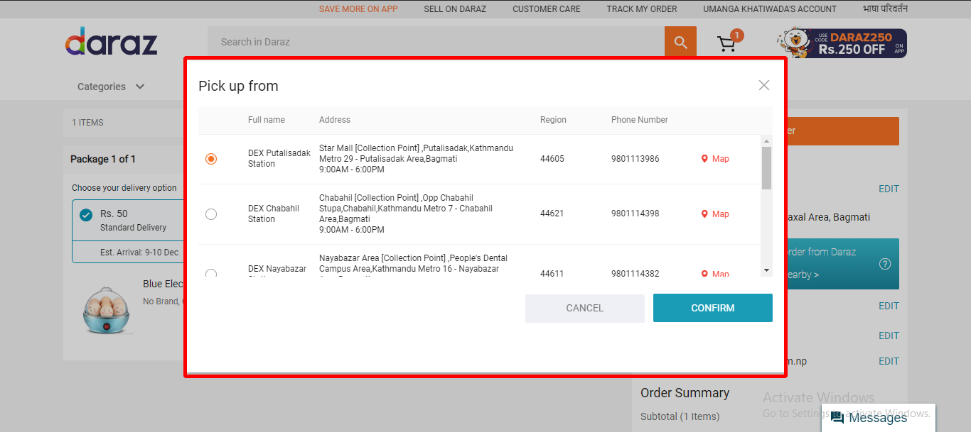Open Map for DEX Chabahil Station
Viewport: 971px width, 432px height.
(715, 214)
